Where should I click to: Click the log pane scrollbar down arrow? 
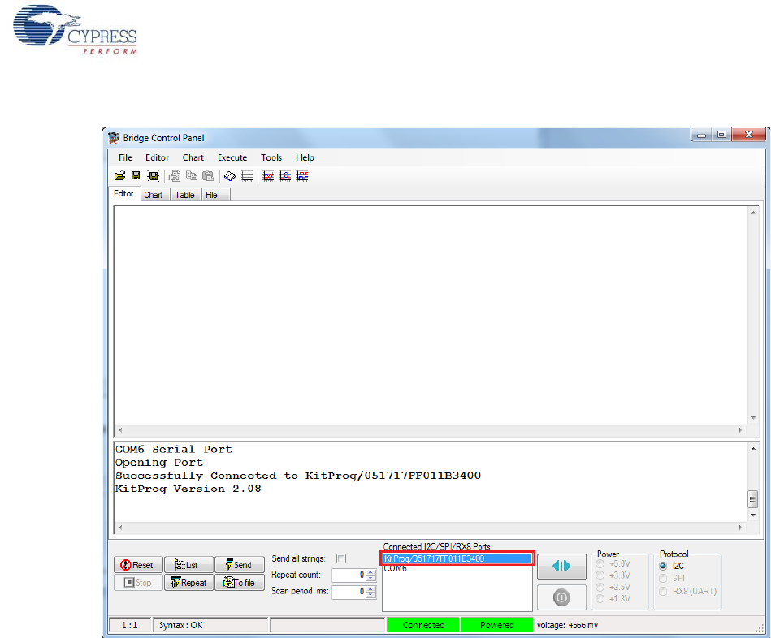[x=753, y=515]
